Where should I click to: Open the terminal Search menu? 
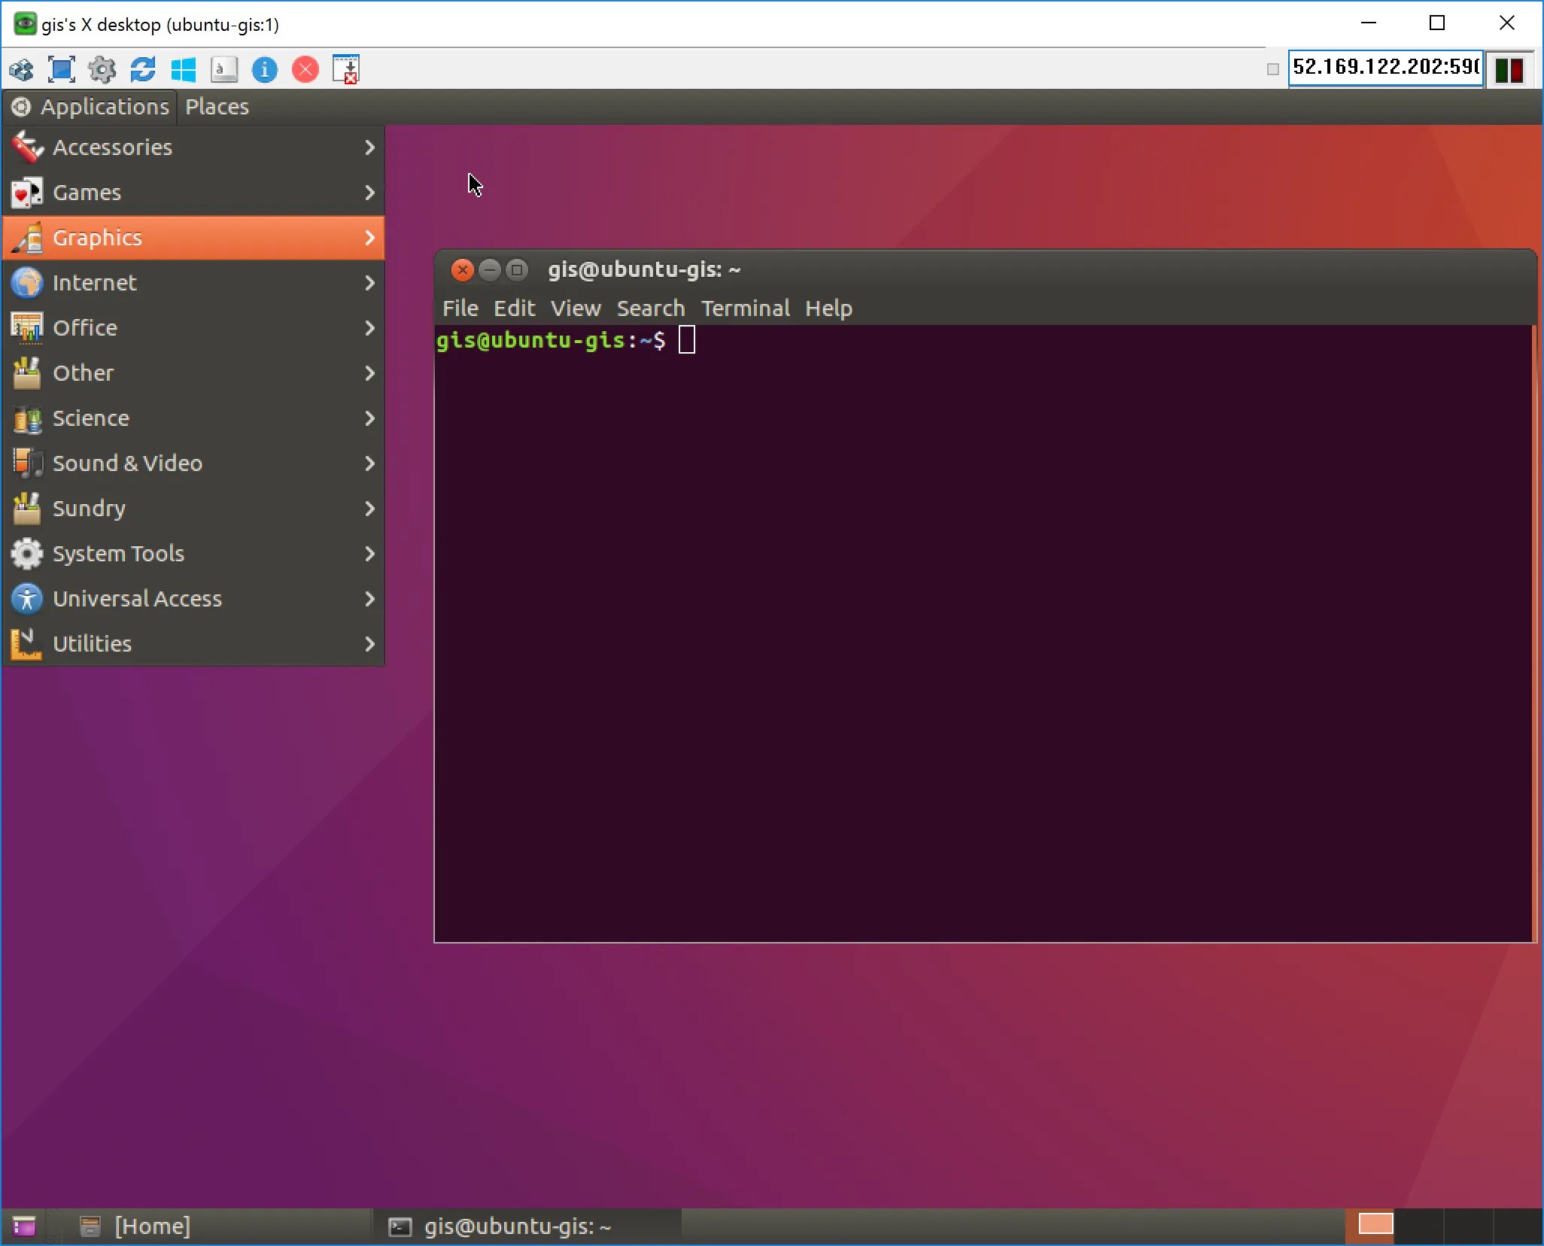651,308
